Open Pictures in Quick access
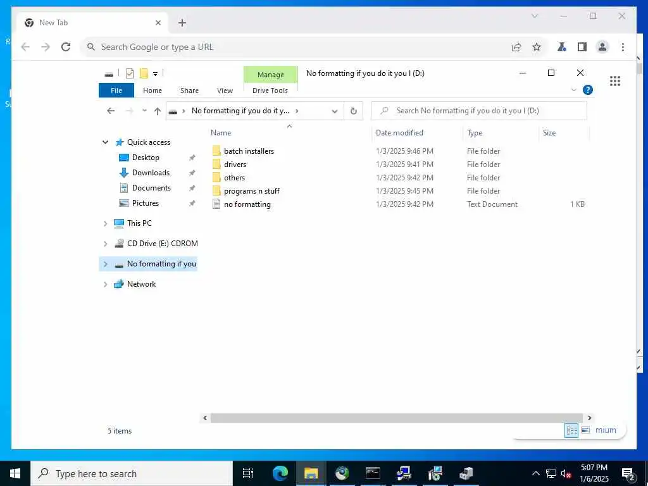648x486 pixels. [x=145, y=203]
